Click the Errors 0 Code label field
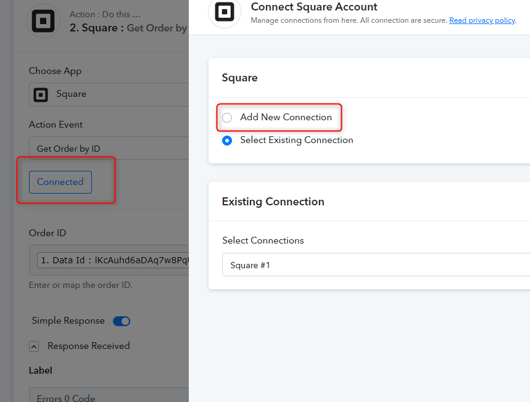 (109, 396)
